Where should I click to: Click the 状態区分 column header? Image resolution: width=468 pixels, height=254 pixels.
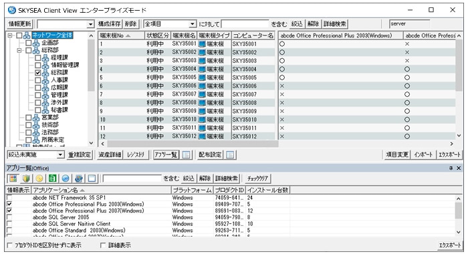tap(158, 35)
